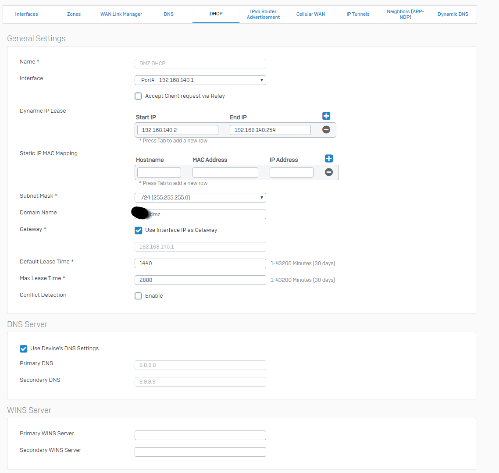Image resolution: width=499 pixels, height=473 pixels.
Task: Go to the Dynamic DNS tab
Action: 453,14
